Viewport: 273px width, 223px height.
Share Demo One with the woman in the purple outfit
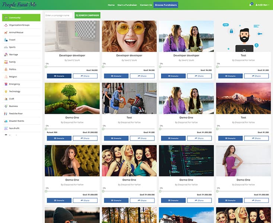coord(256,200)
